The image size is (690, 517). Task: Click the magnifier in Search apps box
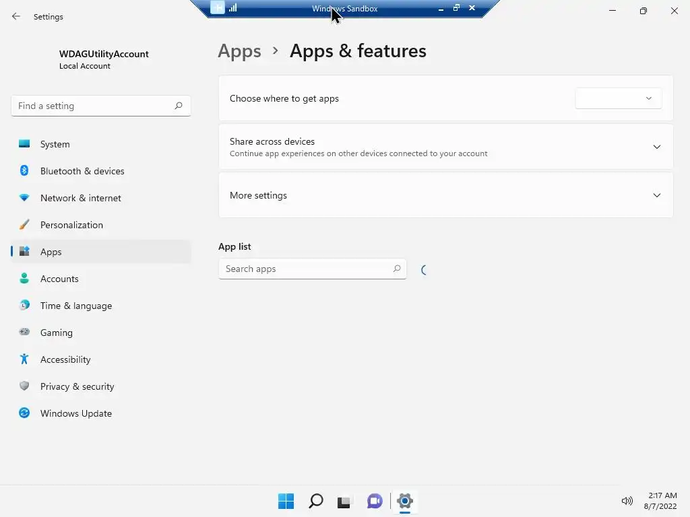point(396,269)
